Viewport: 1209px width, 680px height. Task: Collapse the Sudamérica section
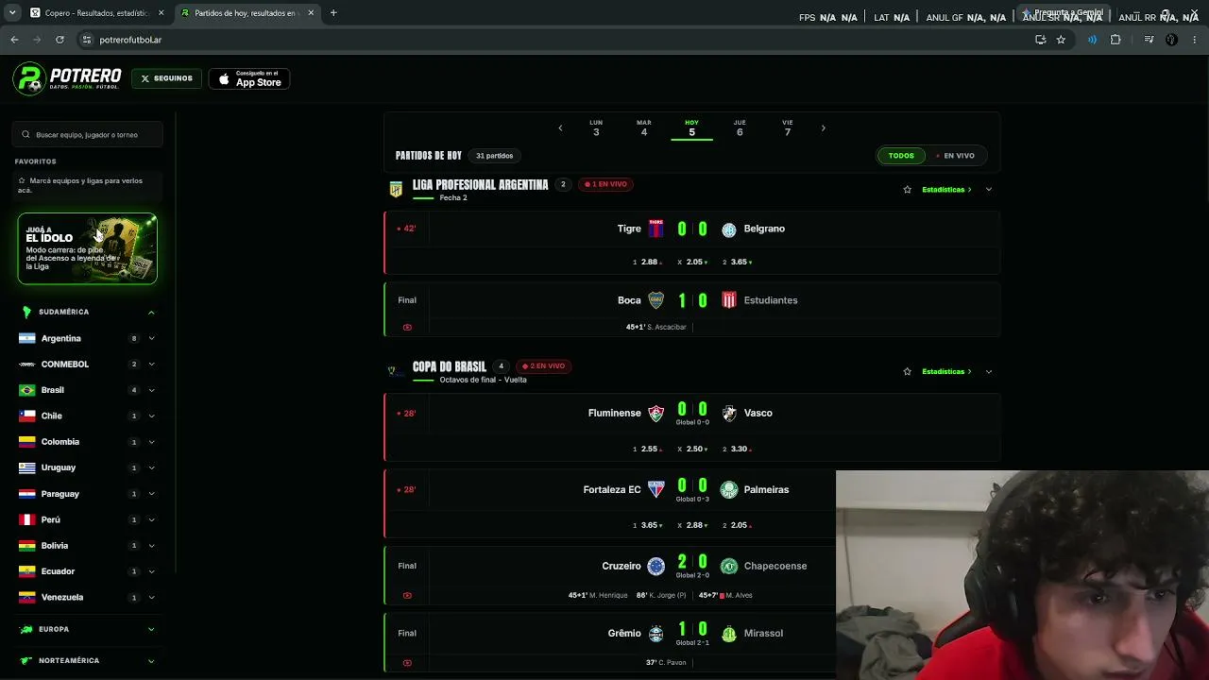(151, 312)
